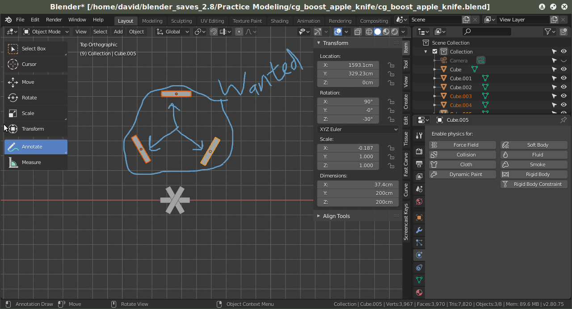Switch viewport to wireframe shading
The height and width of the screenshot is (309, 572).
[x=369, y=32]
